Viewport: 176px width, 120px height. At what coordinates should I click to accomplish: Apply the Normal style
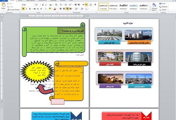point(104,7)
